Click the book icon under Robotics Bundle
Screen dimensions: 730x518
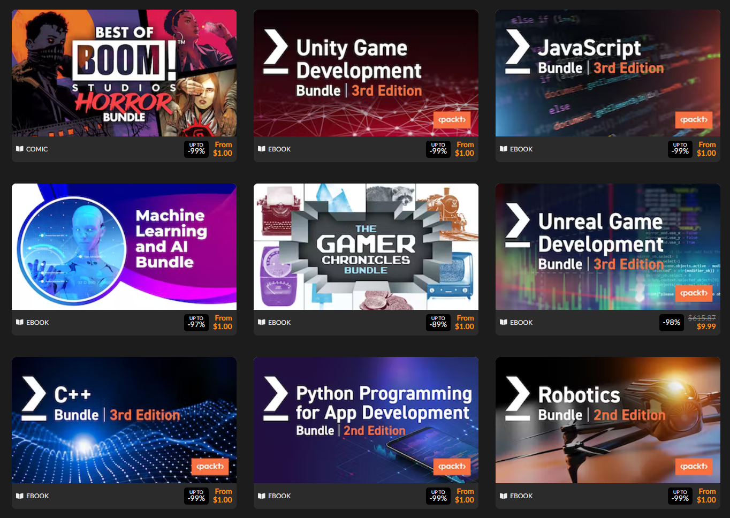[504, 496]
